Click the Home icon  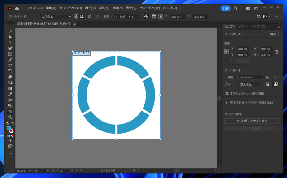(x=17, y=9)
